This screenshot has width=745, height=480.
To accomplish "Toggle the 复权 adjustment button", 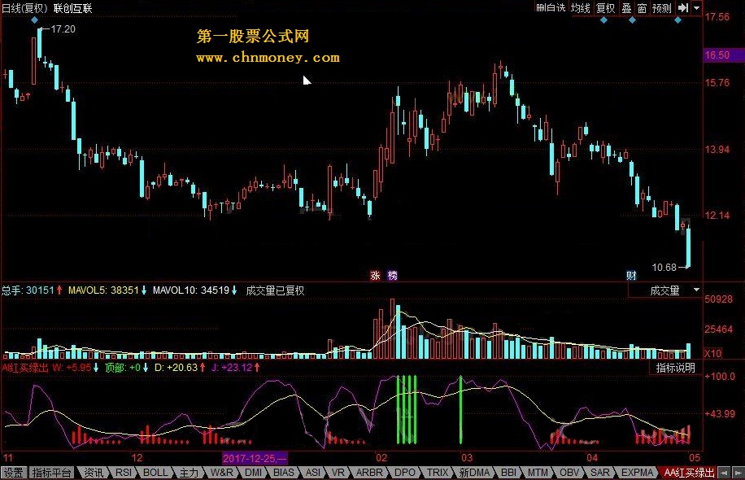I will 606,7.
